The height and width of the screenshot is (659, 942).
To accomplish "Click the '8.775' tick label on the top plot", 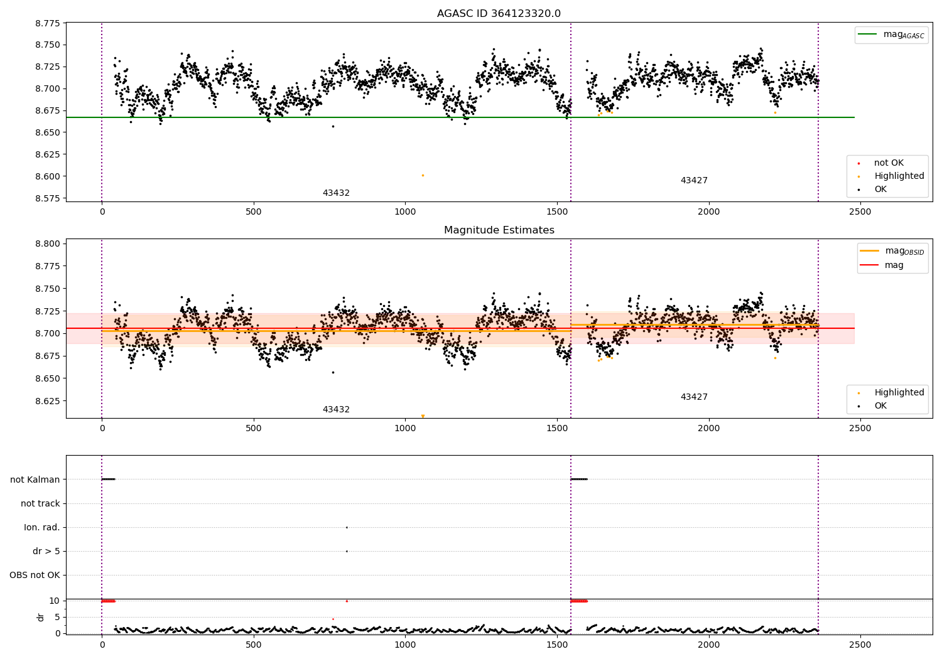I will (x=48, y=23).
